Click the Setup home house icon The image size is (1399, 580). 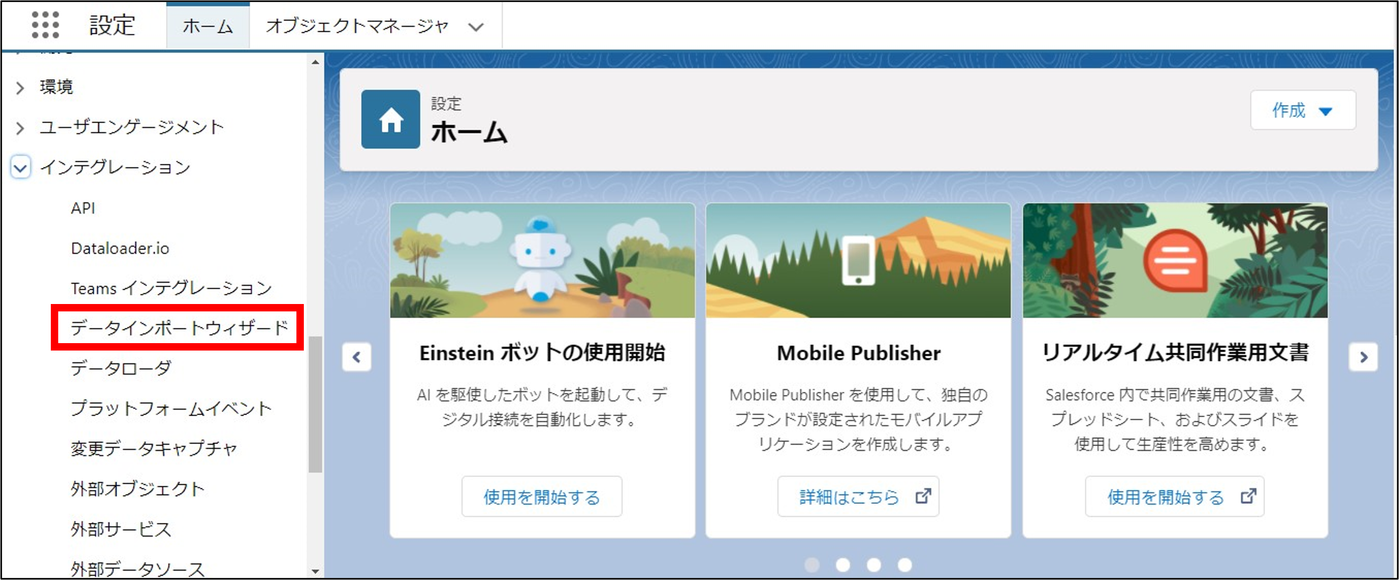(390, 119)
